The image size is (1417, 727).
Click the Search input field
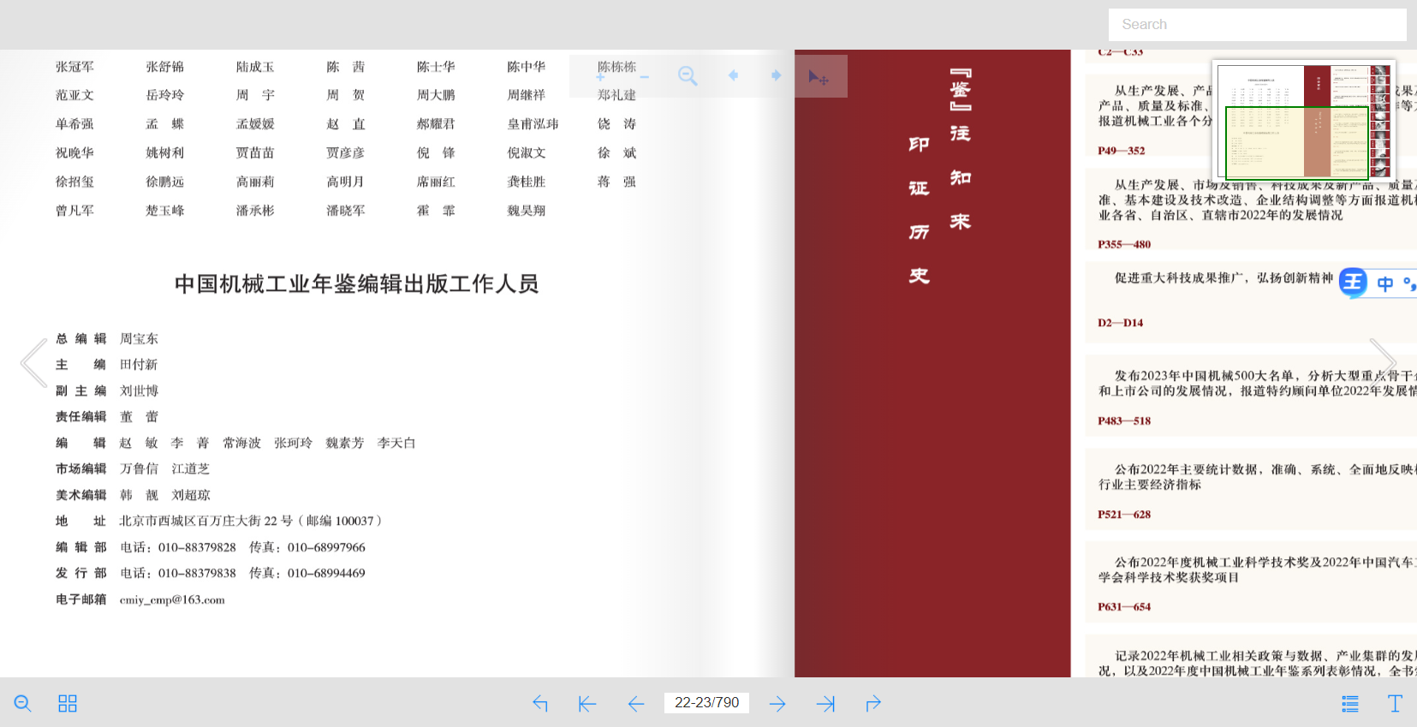pyautogui.click(x=1257, y=25)
